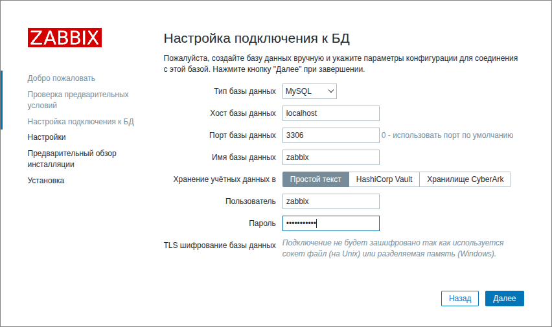Focus the database host field with localhost

click(x=331, y=113)
